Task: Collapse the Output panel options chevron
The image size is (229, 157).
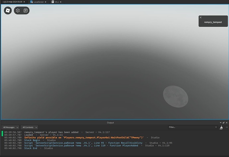Action: coord(220,122)
